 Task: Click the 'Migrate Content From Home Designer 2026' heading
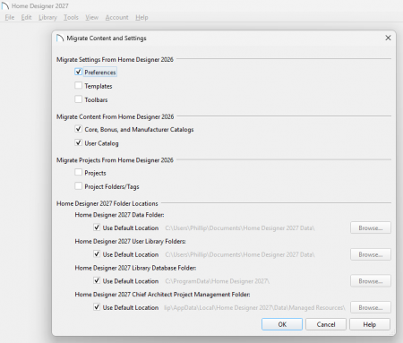point(116,116)
